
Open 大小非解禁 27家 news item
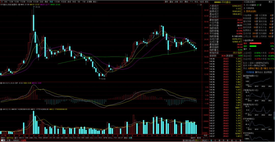point(252,5)
